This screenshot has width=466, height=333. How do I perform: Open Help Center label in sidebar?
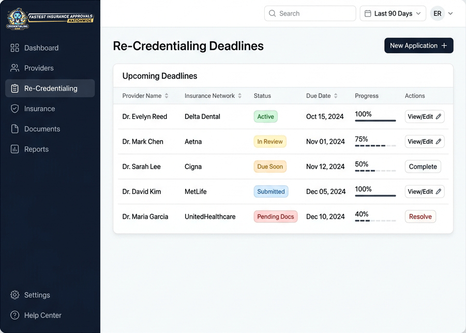coord(43,315)
